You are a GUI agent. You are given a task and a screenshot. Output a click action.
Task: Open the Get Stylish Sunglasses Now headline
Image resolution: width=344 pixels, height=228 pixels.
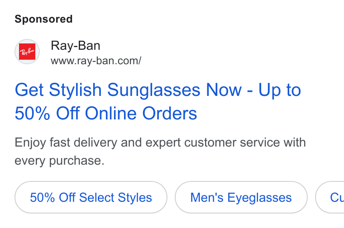(158, 101)
